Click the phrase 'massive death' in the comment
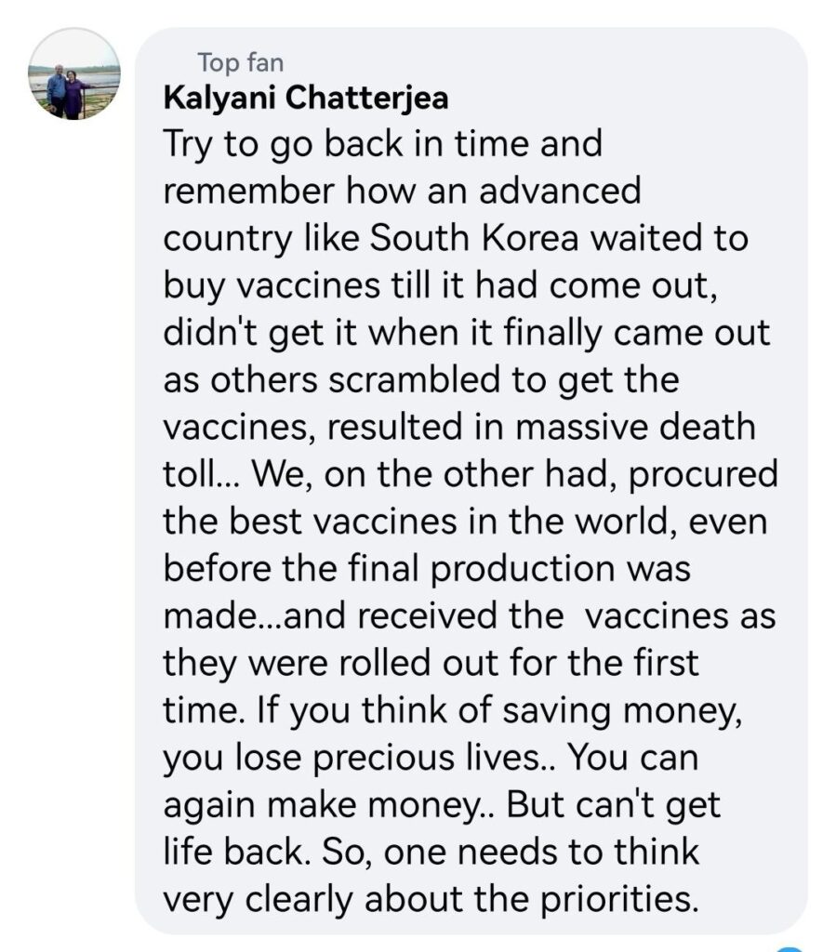 pos(635,426)
